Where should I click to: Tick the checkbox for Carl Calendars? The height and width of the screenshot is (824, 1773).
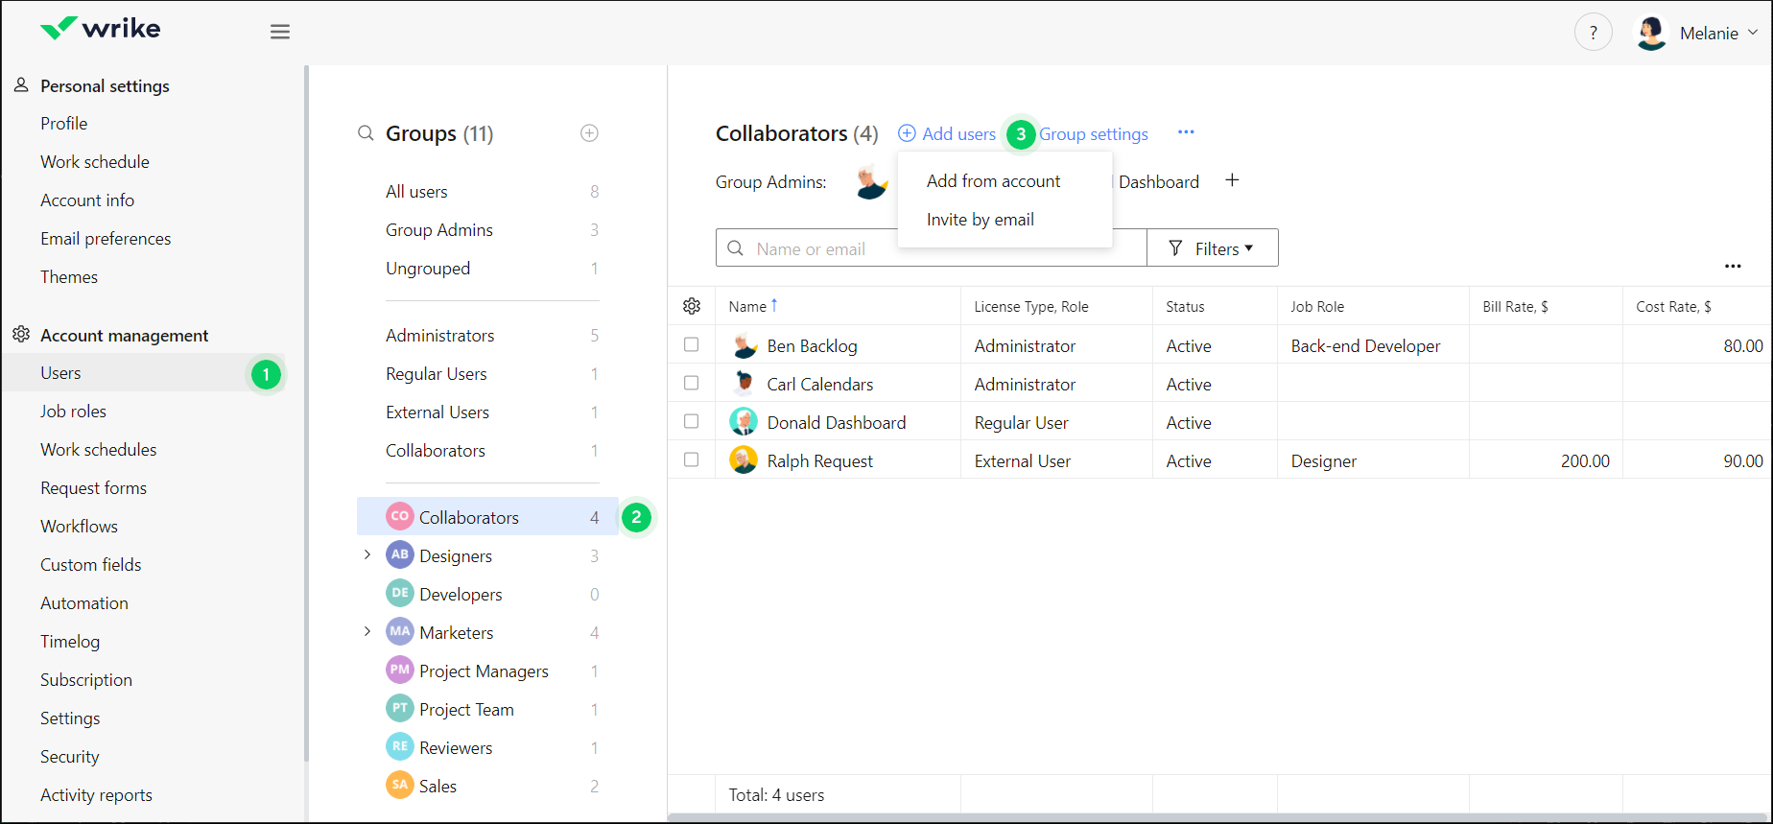point(691,384)
